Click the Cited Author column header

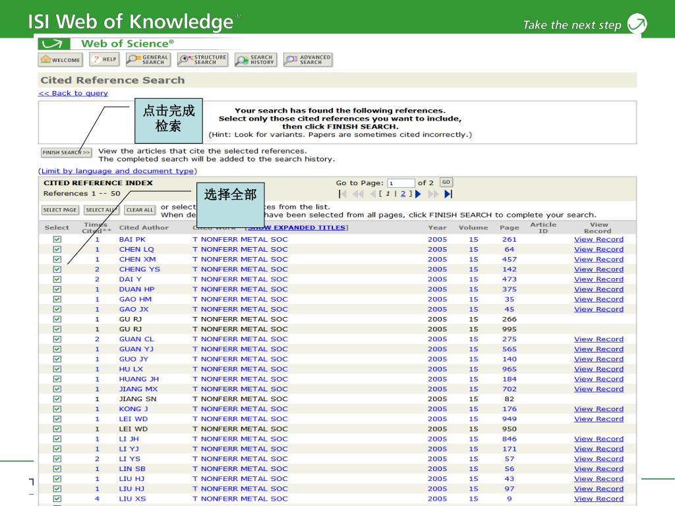pos(144,227)
